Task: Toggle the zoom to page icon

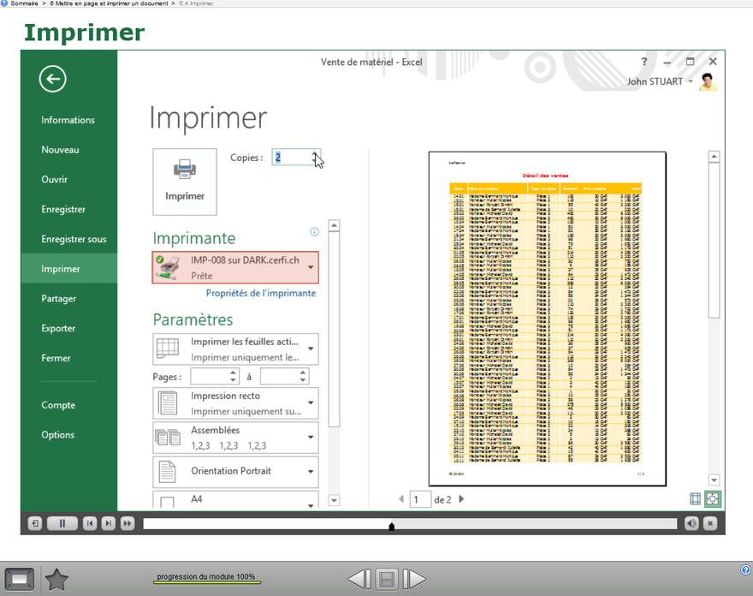Action: [x=712, y=498]
